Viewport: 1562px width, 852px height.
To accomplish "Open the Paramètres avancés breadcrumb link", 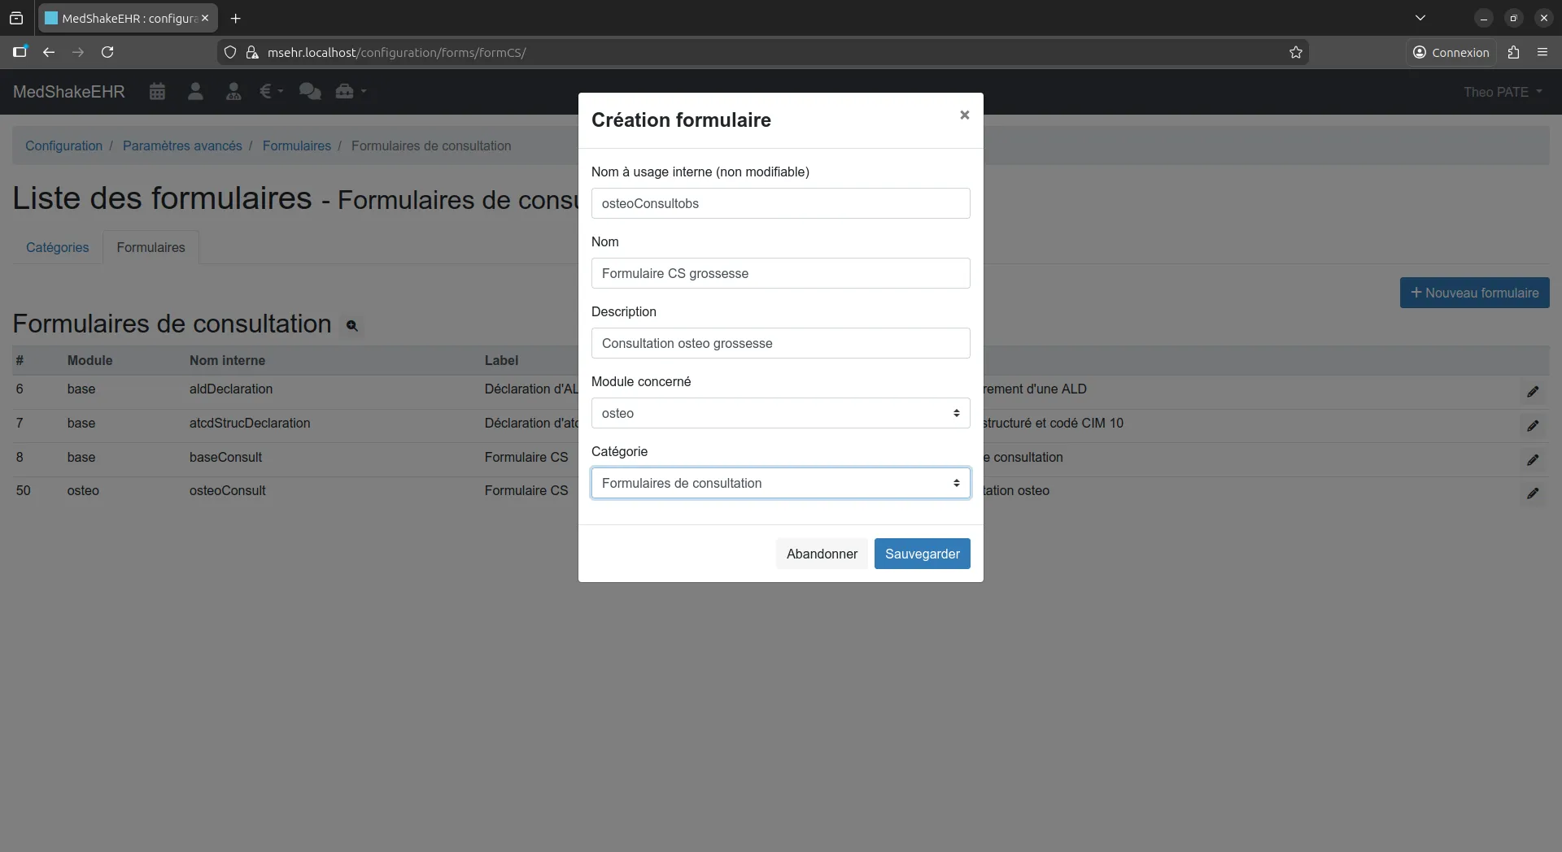I will click(x=183, y=146).
